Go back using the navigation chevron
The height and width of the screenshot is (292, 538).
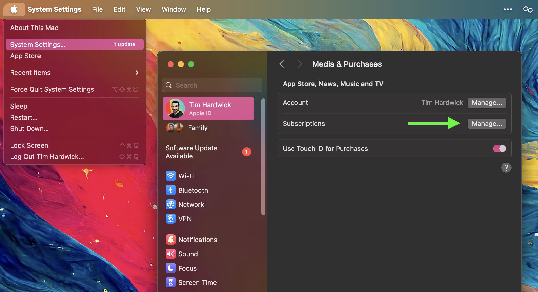pyautogui.click(x=281, y=64)
